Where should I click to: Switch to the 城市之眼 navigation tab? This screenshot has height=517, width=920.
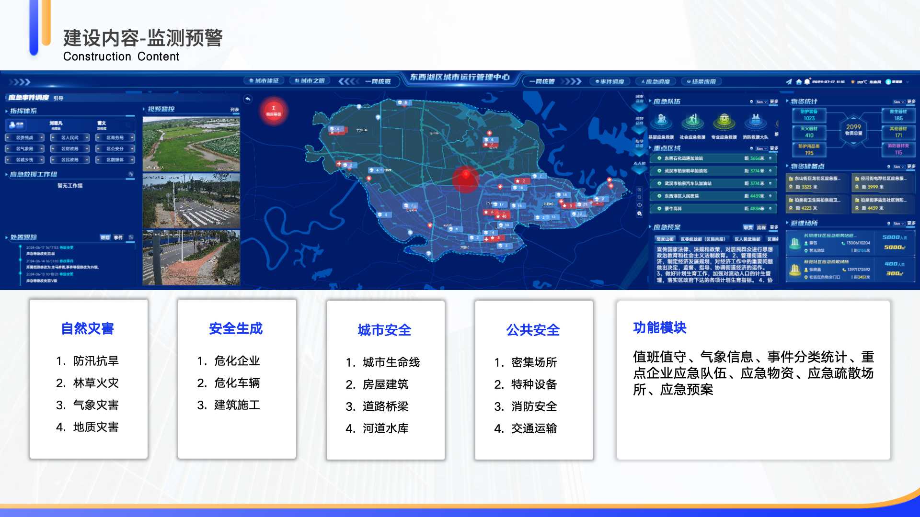tap(310, 81)
